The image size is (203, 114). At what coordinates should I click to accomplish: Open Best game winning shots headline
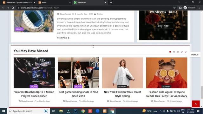coord(78,94)
